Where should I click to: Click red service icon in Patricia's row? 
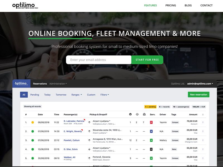tap(151, 122)
